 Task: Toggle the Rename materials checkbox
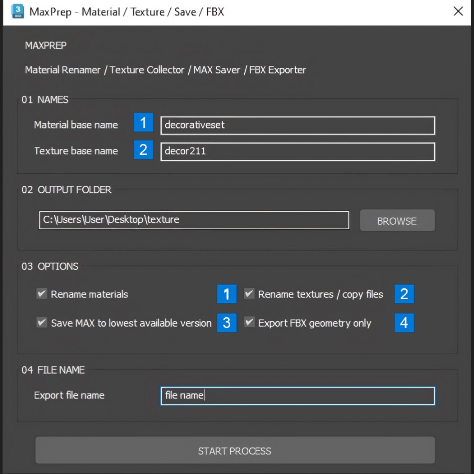(x=42, y=294)
